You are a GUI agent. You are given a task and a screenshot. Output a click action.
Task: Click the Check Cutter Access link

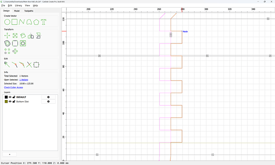(x=14, y=87)
